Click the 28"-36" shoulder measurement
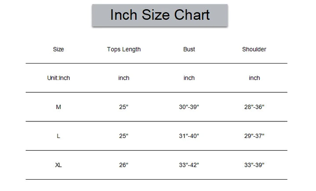The image size is (316, 191). click(x=254, y=107)
